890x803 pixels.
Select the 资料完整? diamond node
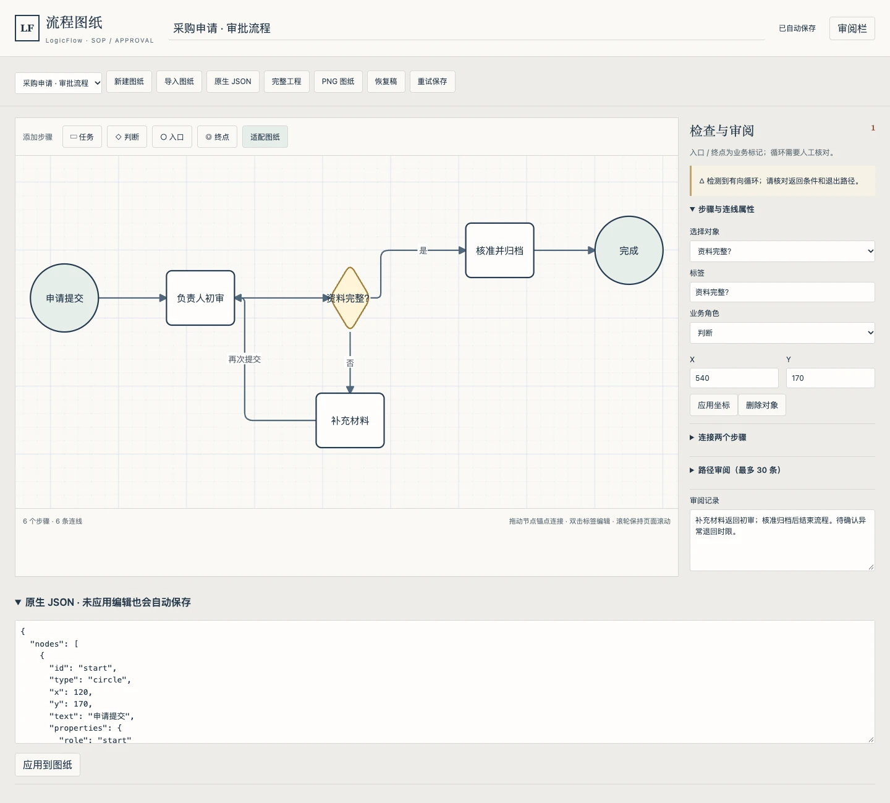(x=350, y=298)
